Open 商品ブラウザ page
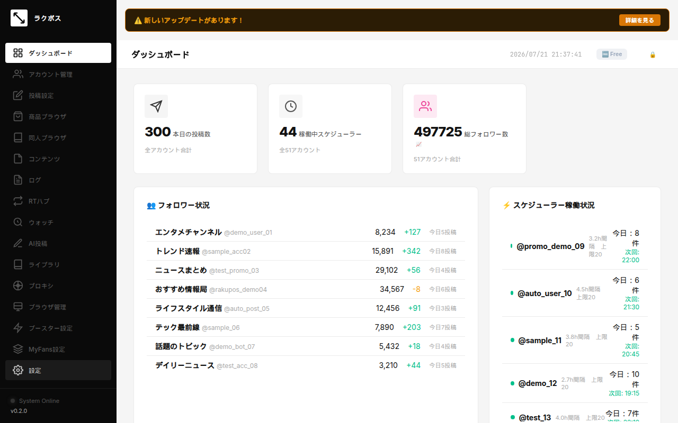The width and height of the screenshot is (678, 423). pos(58,116)
